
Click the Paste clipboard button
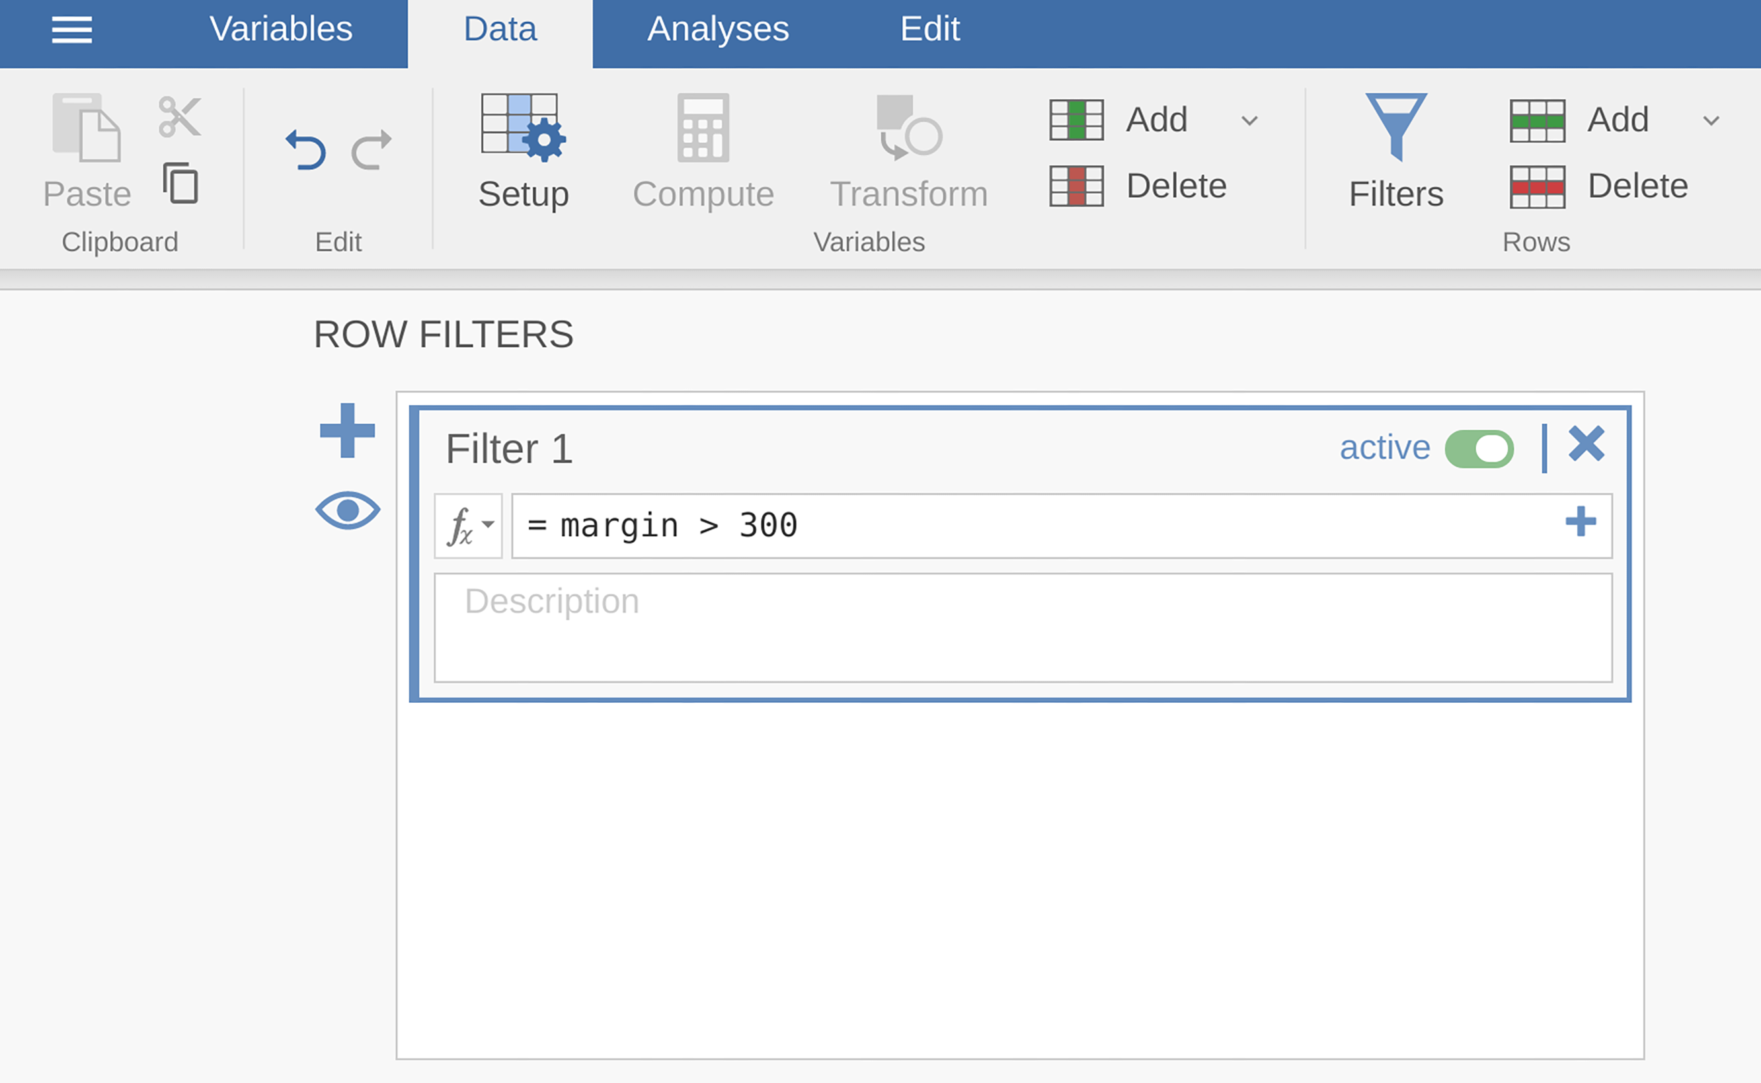(x=87, y=152)
